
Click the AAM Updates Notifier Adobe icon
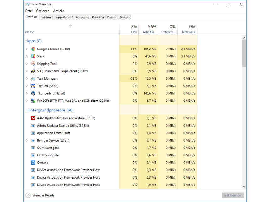point(33,118)
